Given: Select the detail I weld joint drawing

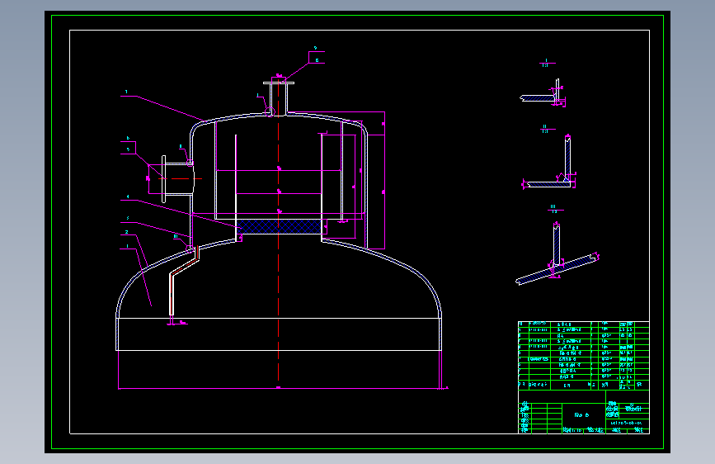Looking at the screenshot, I should (543, 93).
